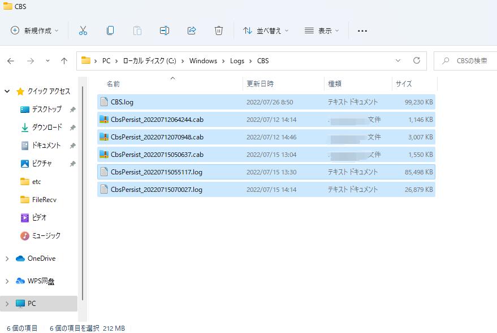The width and height of the screenshot is (497, 333).
Task: Open the 表示 view options dropdown
Action: (321, 30)
